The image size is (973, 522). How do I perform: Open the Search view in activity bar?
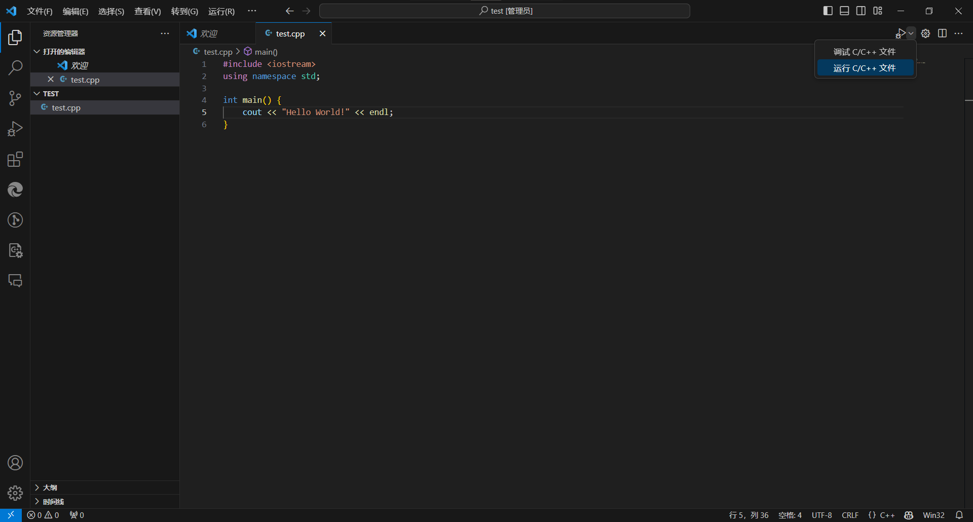click(15, 67)
